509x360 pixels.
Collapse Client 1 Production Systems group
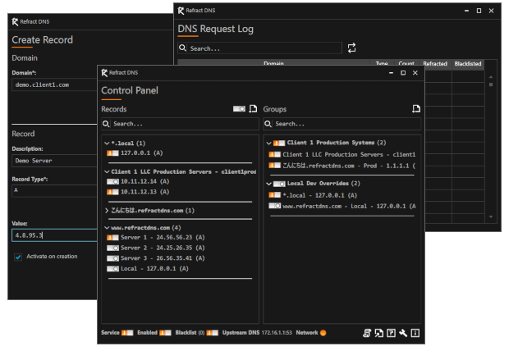pyautogui.click(x=268, y=143)
